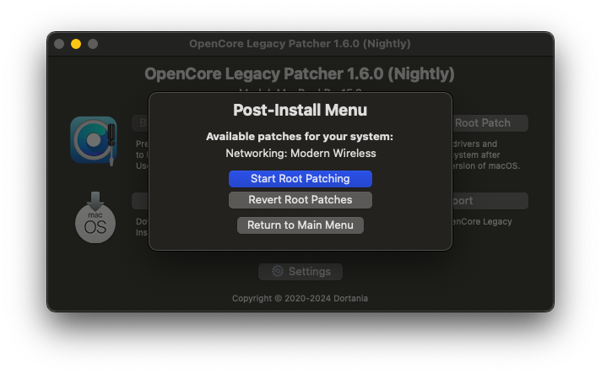This screenshot has width=601, height=374.
Task: Minimize the window using the yellow button
Action: click(76, 44)
